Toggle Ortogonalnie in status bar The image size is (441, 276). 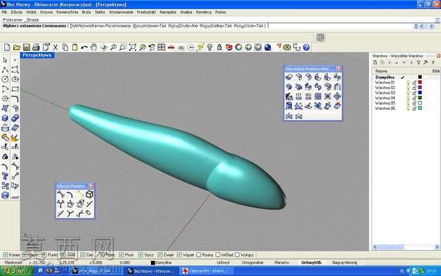pos(252,262)
